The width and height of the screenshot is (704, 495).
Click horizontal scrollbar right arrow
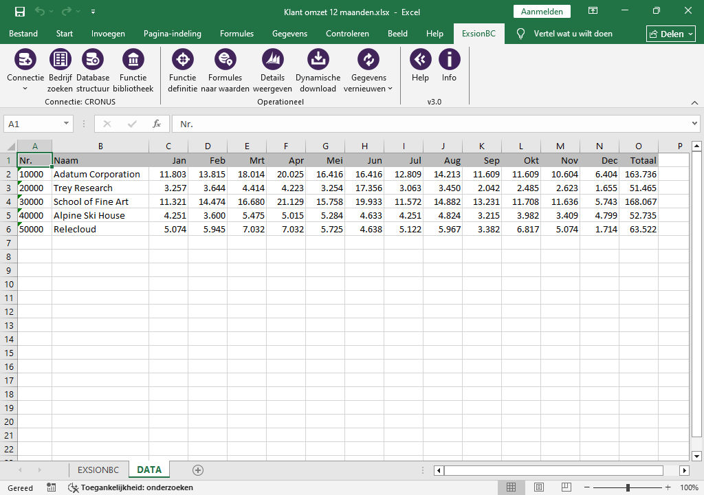tap(684, 470)
